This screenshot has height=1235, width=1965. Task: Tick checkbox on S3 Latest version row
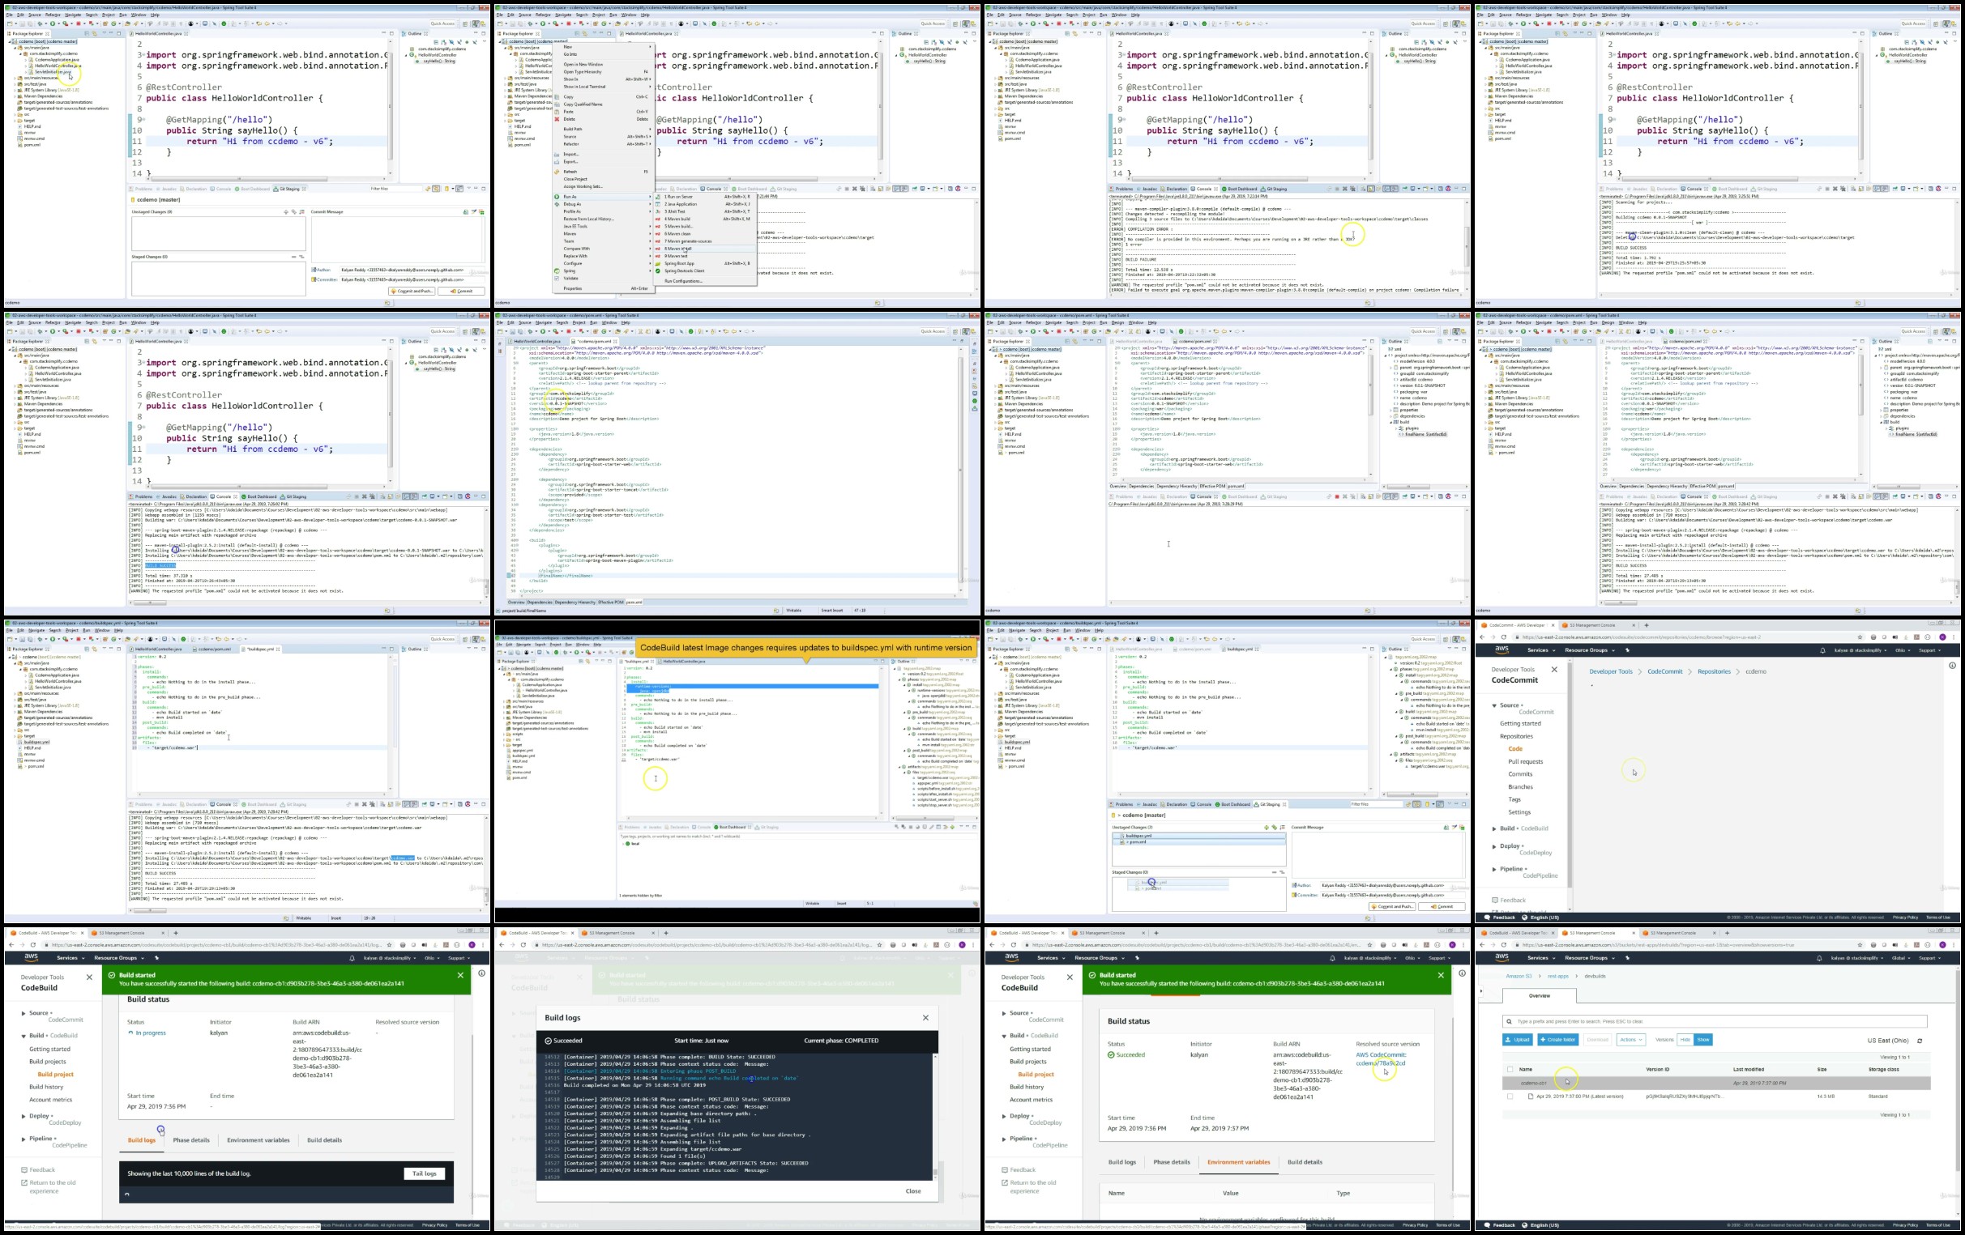[x=1510, y=1097]
